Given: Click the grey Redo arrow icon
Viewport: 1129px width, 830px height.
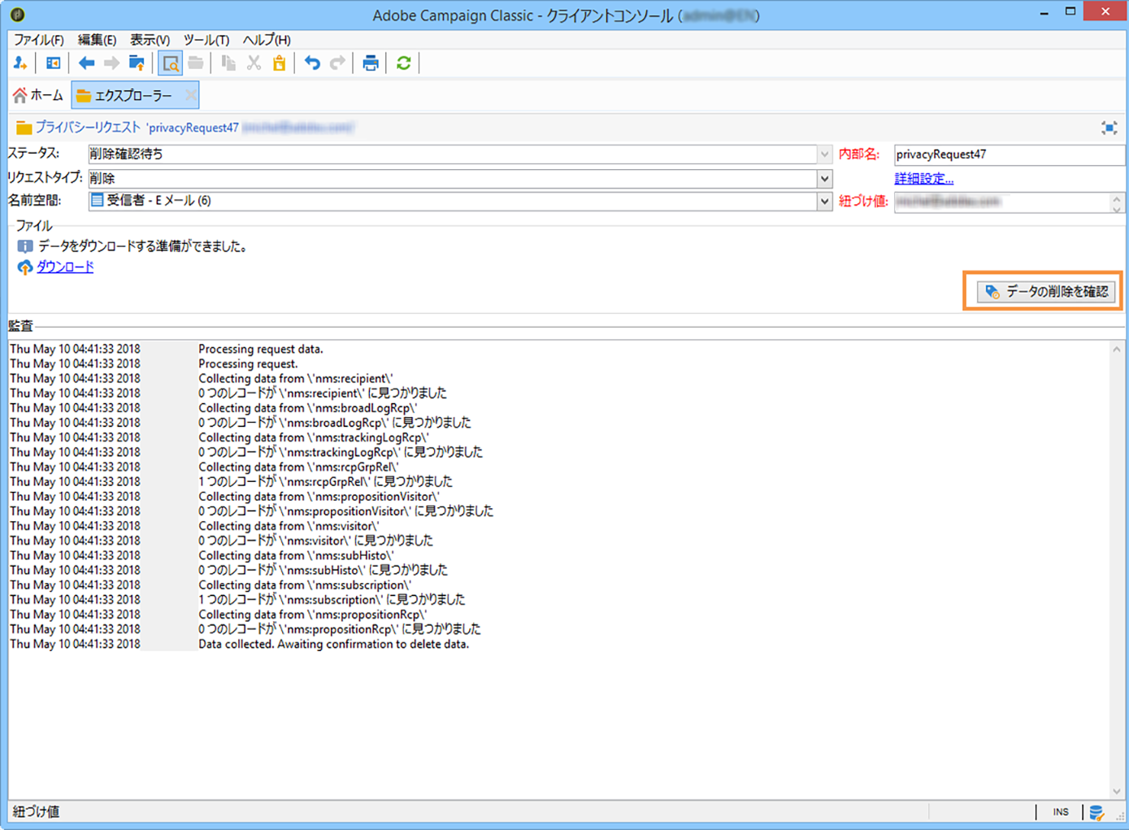Looking at the screenshot, I should [337, 63].
